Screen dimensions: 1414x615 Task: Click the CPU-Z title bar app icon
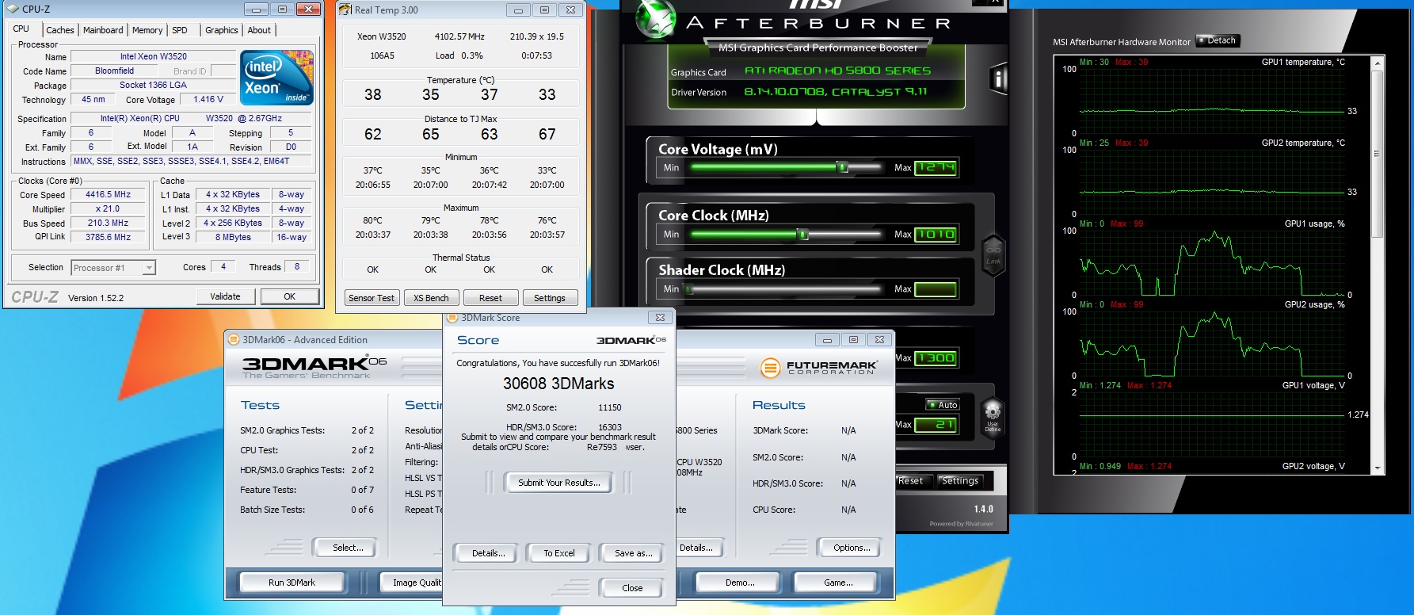point(13,10)
